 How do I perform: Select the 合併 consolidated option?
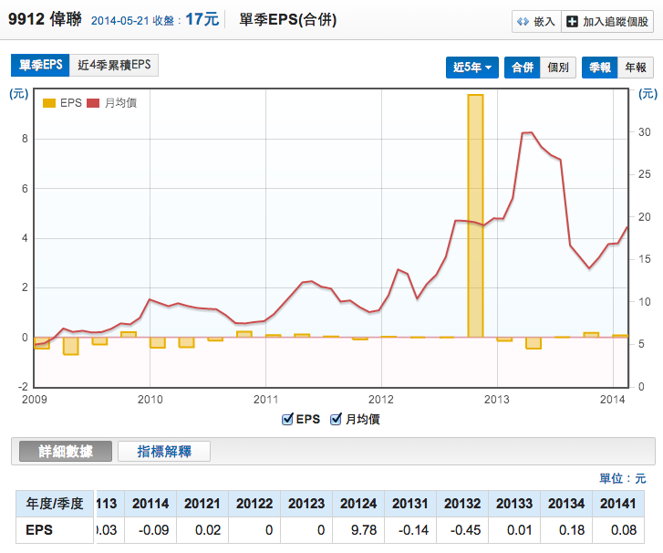click(x=522, y=68)
